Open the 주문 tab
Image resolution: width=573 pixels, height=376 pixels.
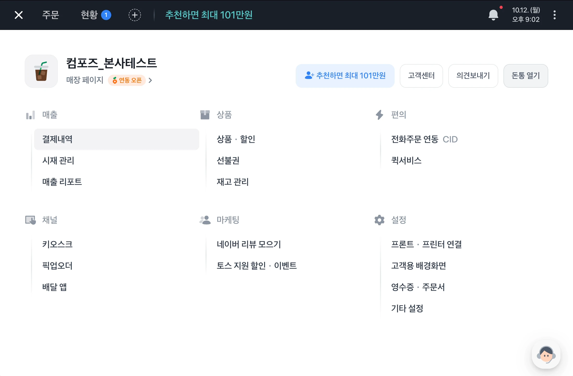coord(51,15)
